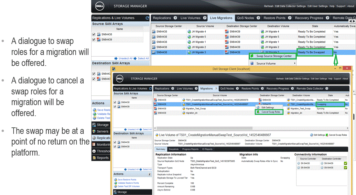Click Support link in front window header
Image resolution: width=356 pixels, height=195 pixels.
[x=337, y=79]
